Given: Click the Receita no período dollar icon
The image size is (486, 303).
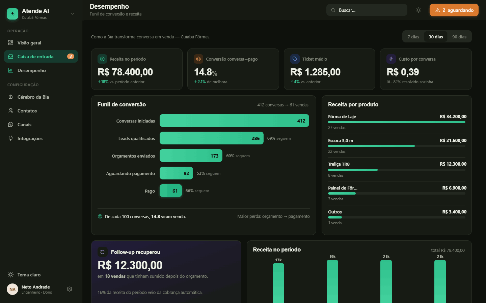Looking at the screenshot, I should coord(102,59).
